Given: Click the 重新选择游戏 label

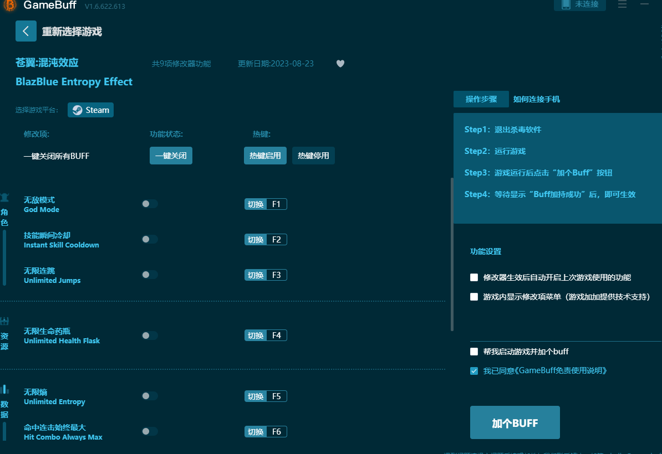Looking at the screenshot, I should pos(72,32).
